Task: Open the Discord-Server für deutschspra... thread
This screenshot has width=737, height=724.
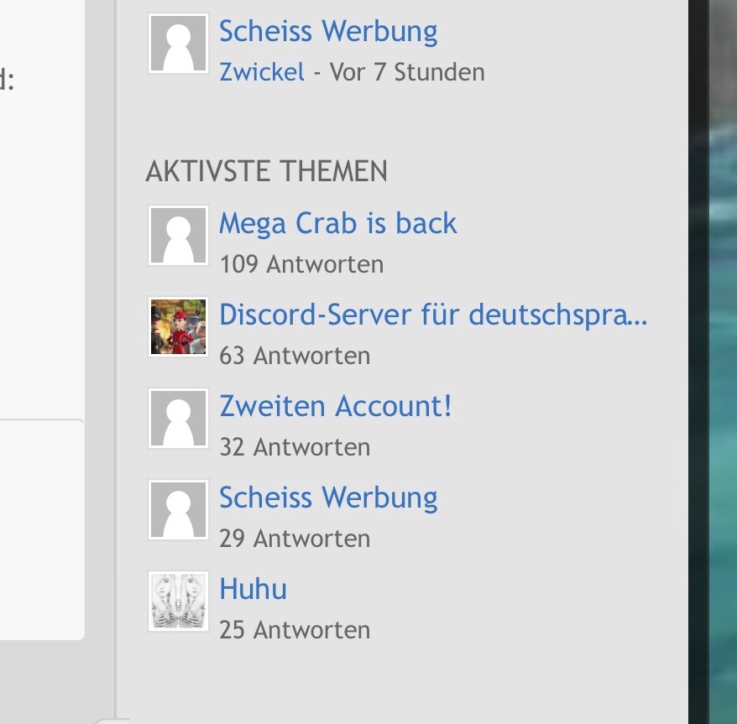Action: coord(433,315)
